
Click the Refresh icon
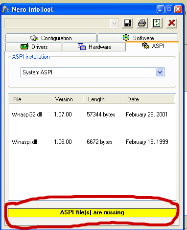click(157, 23)
